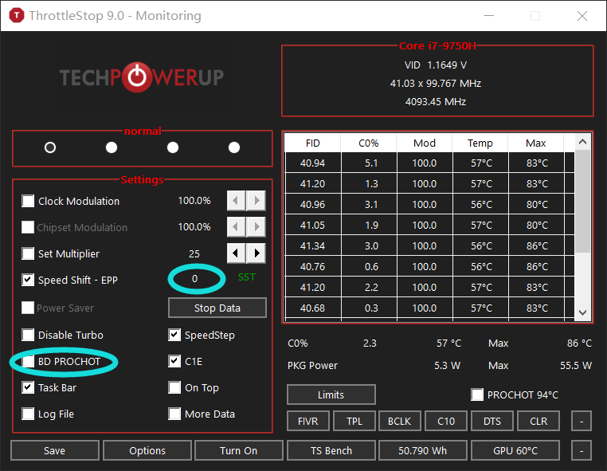607x471 pixels.
Task: Enable the Set Multiplier checkbox
Action: (28, 253)
